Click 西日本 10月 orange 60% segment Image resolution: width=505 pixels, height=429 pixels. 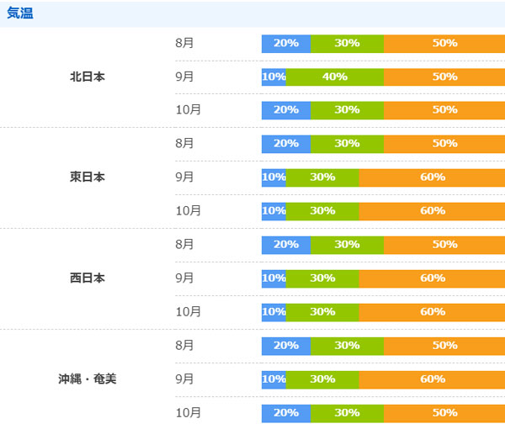point(432,312)
